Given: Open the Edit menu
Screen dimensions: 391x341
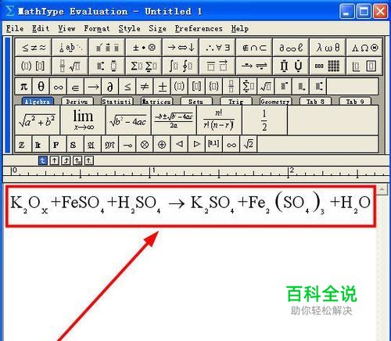Looking at the screenshot, I should (41, 28).
